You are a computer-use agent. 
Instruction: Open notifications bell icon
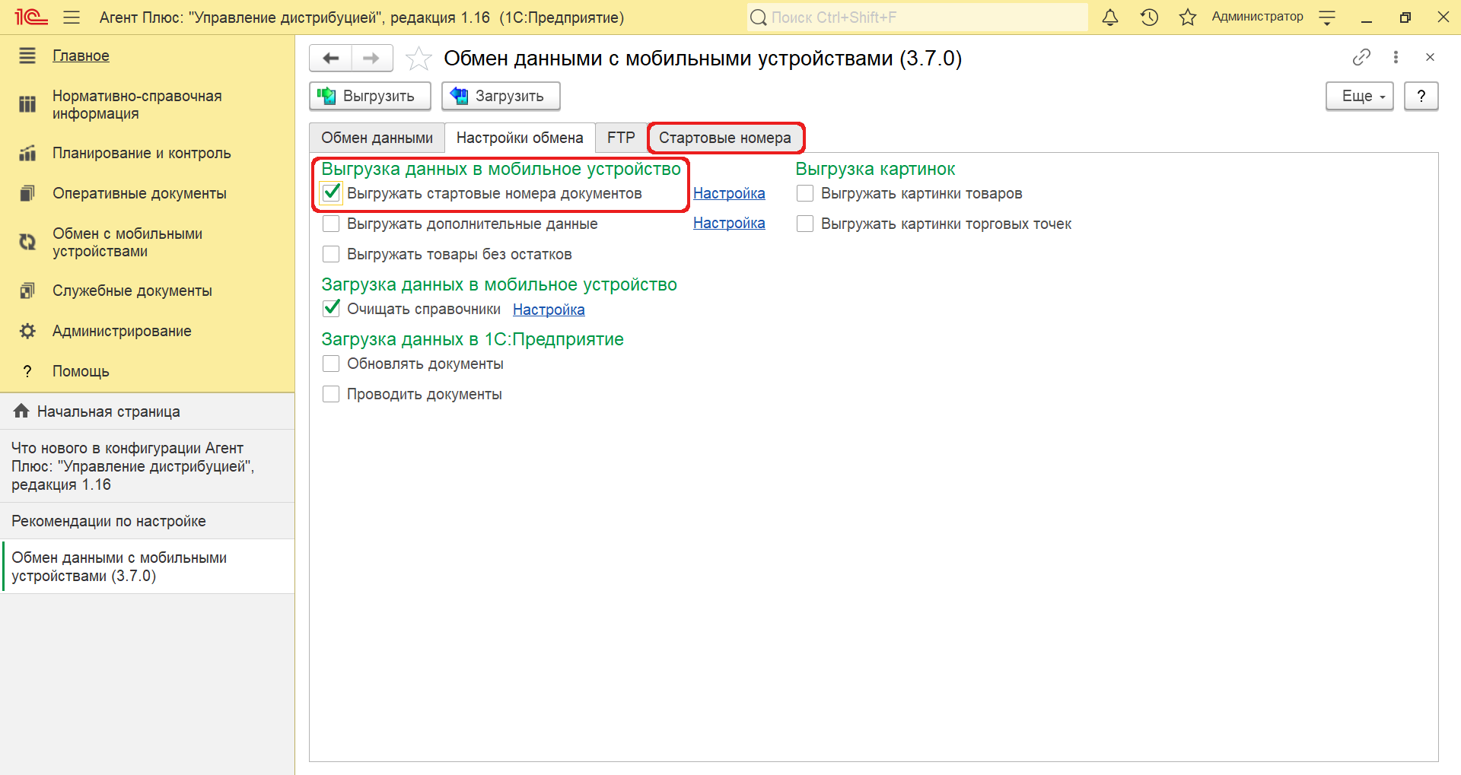1110,17
